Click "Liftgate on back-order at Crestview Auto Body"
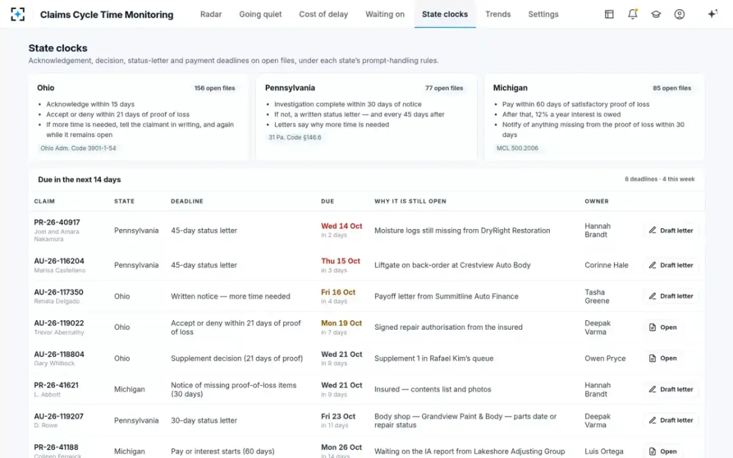The image size is (733, 458). [x=453, y=265]
